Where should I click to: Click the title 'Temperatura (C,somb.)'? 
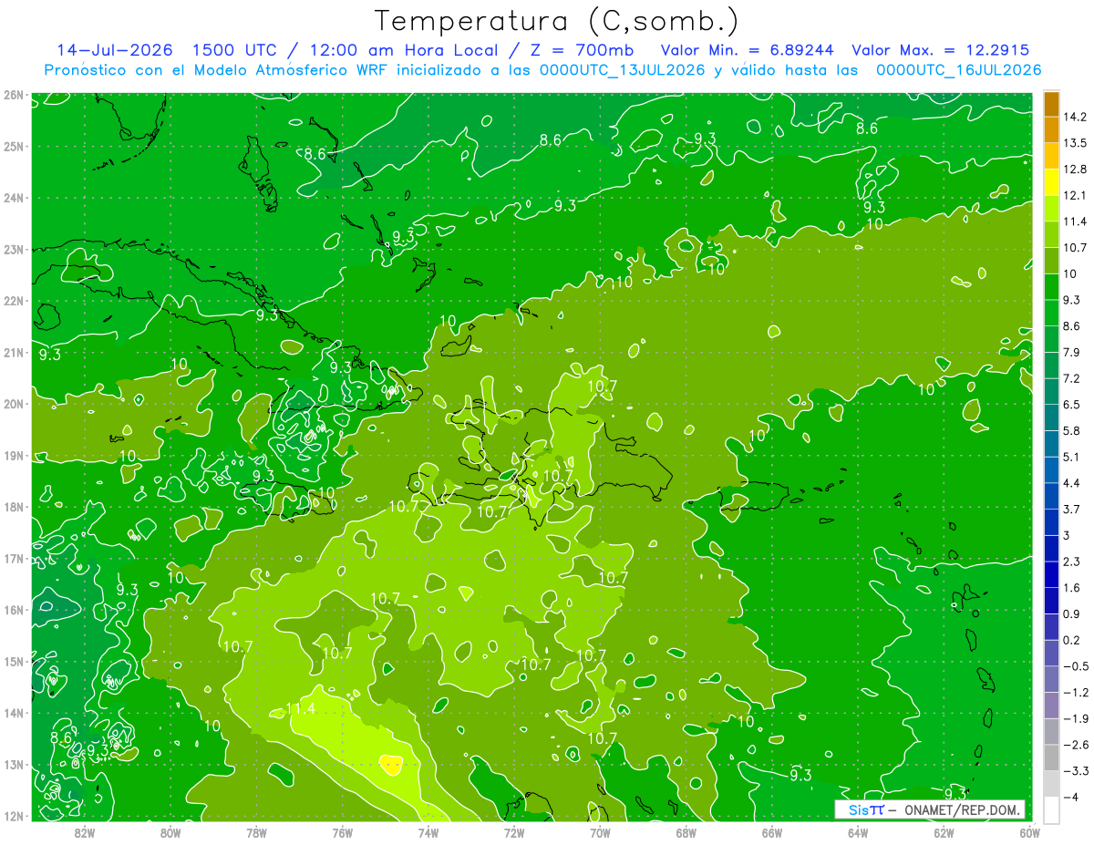(557, 21)
